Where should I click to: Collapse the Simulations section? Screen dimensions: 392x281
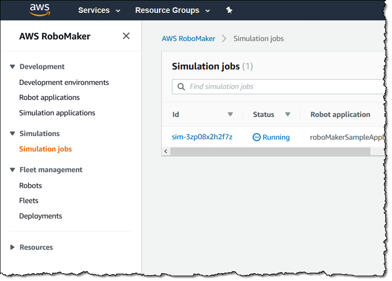pyautogui.click(x=13, y=133)
